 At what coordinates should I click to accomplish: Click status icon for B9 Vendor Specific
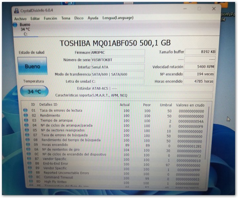coord(30,168)
